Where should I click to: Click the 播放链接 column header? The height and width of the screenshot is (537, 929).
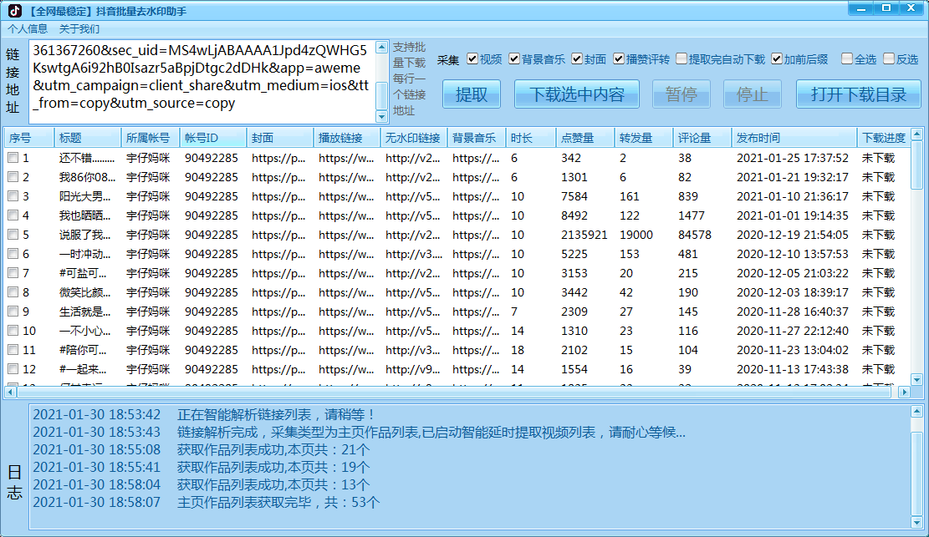coord(347,138)
